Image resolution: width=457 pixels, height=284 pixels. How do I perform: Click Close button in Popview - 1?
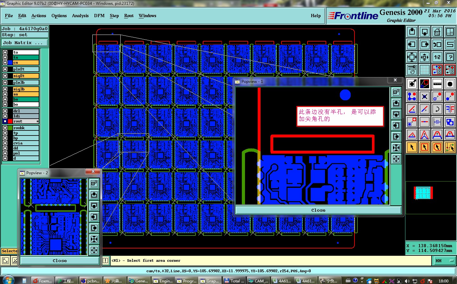tap(318, 210)
